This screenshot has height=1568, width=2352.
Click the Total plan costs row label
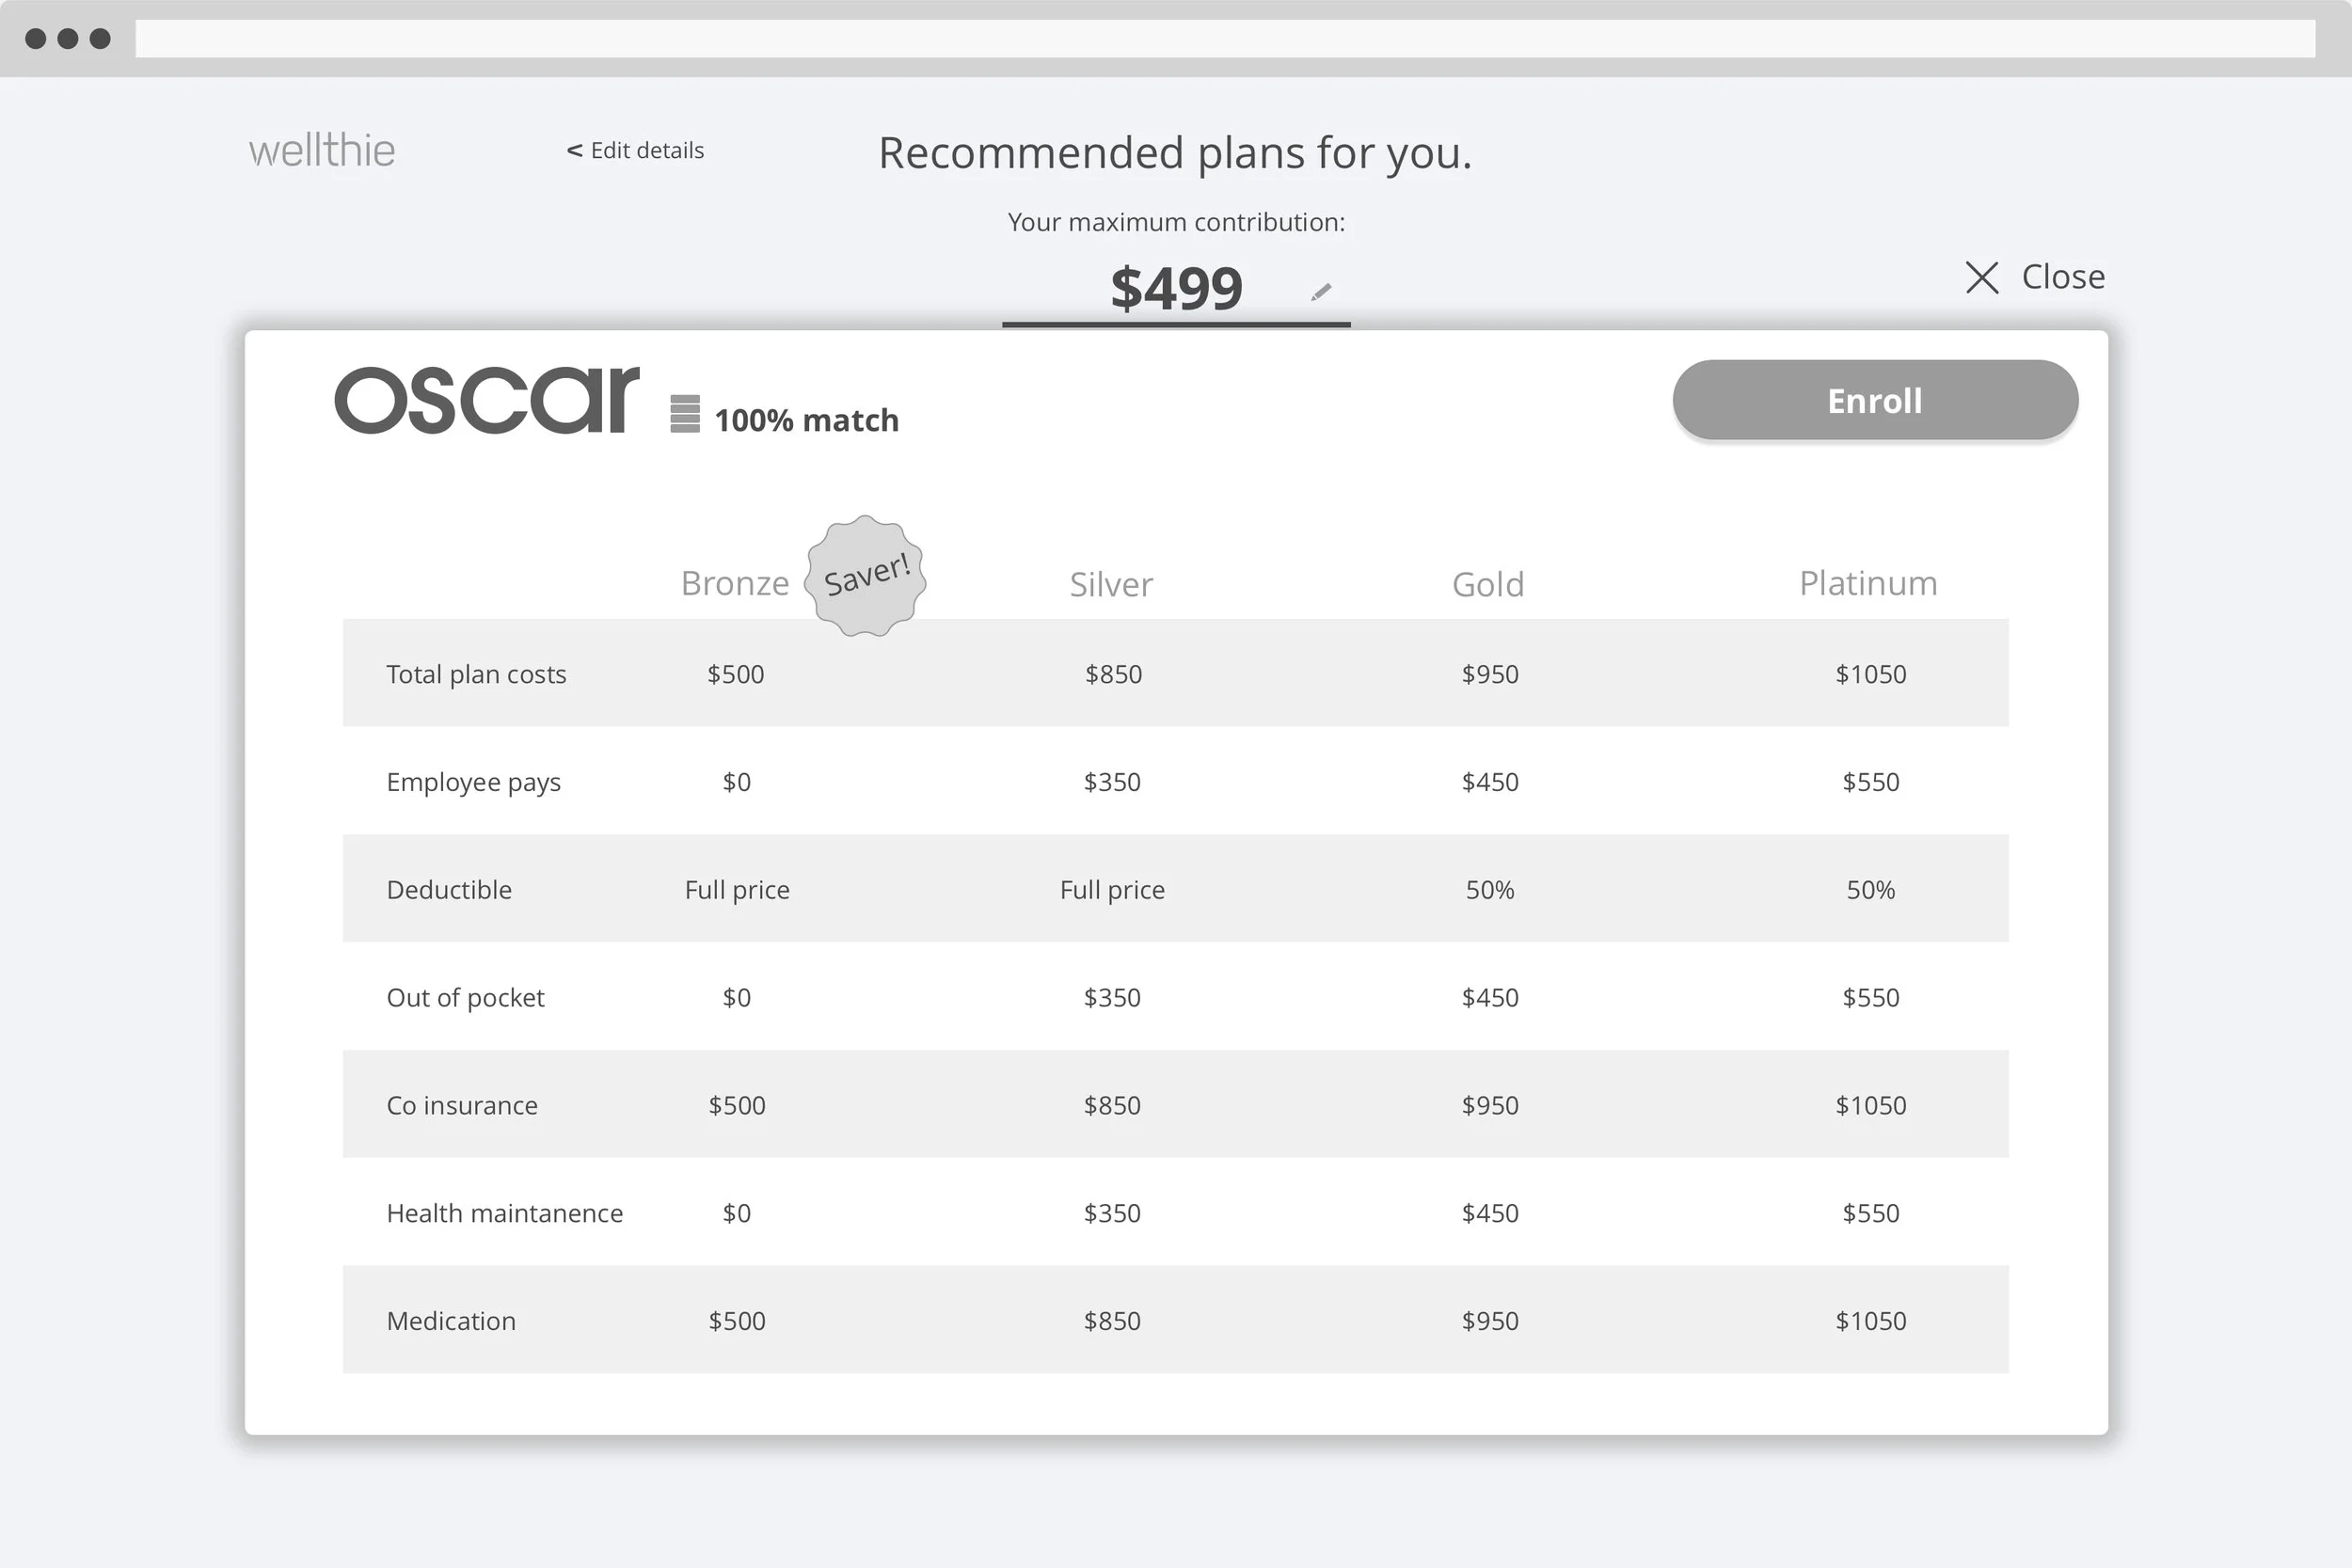(x=476, y=674)
